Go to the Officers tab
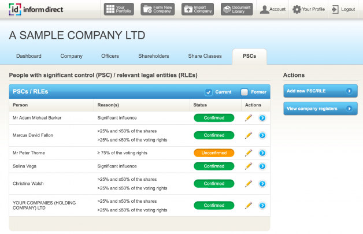 point(110,56)
